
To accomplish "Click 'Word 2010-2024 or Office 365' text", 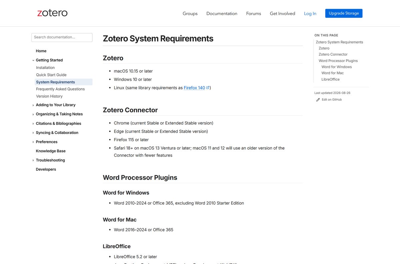I will [143, 203].
